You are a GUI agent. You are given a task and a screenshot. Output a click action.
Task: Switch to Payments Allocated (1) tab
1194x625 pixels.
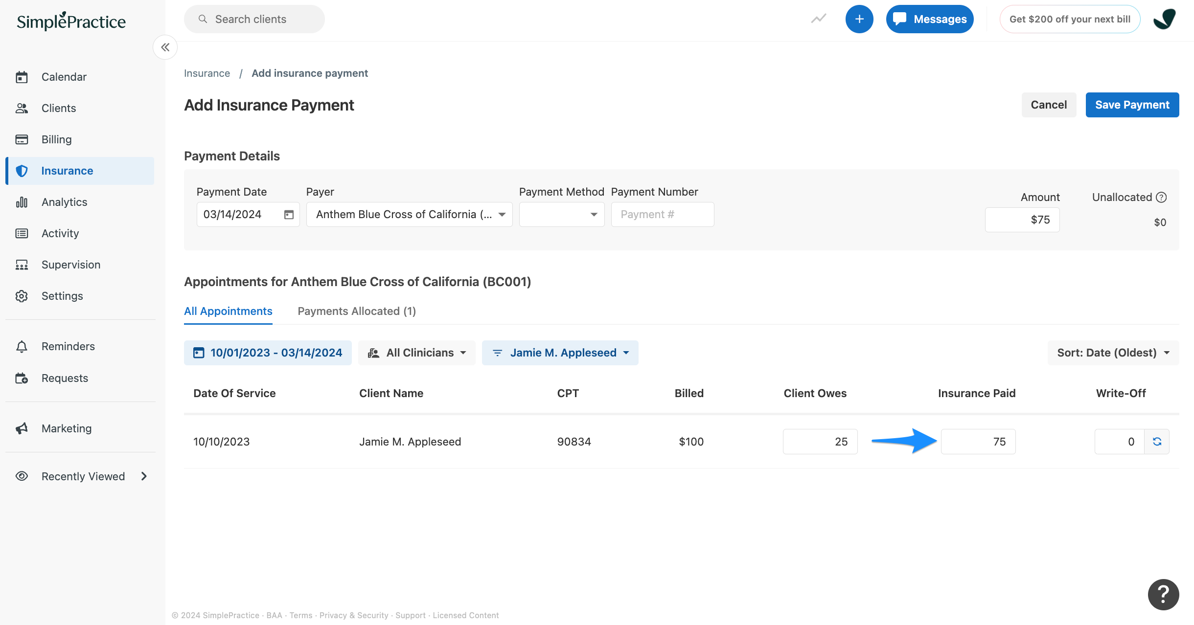(x=357, y=312)
